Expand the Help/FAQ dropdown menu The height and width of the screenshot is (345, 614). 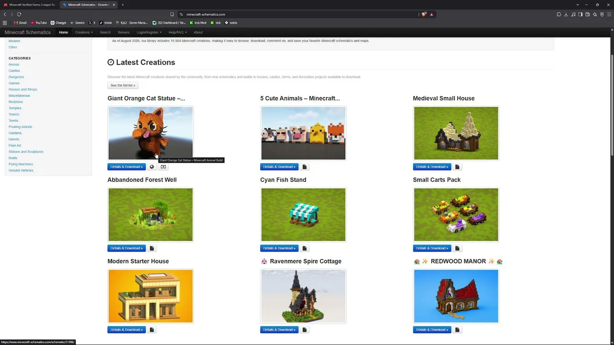click(177, 32)
